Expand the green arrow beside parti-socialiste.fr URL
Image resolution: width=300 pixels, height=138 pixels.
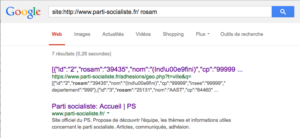pos(108,113)
